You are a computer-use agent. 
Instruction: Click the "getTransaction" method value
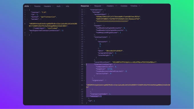(x=48, y=17)
